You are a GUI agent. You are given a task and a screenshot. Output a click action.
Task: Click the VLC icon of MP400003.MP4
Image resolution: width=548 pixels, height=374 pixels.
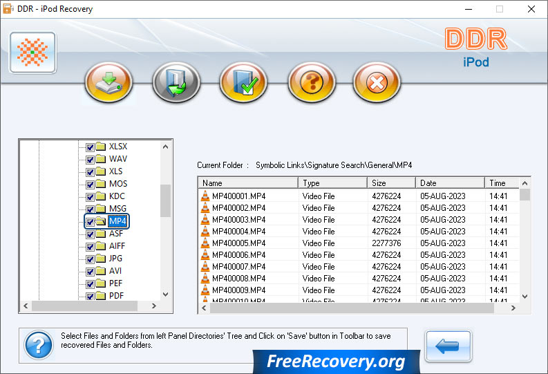[205, 220]
